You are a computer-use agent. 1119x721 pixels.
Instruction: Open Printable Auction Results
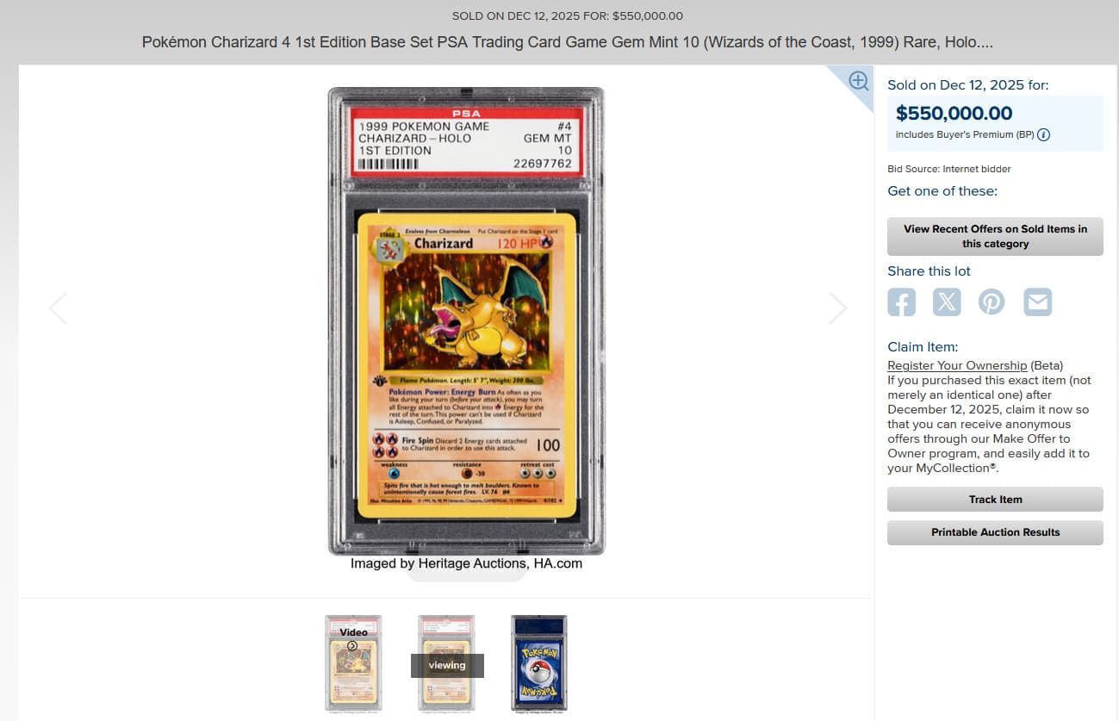(995, 532)
